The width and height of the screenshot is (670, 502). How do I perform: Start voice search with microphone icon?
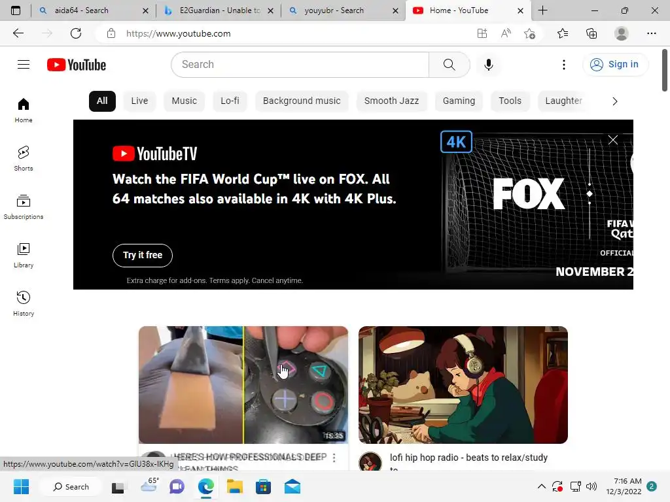click(488, 65)
